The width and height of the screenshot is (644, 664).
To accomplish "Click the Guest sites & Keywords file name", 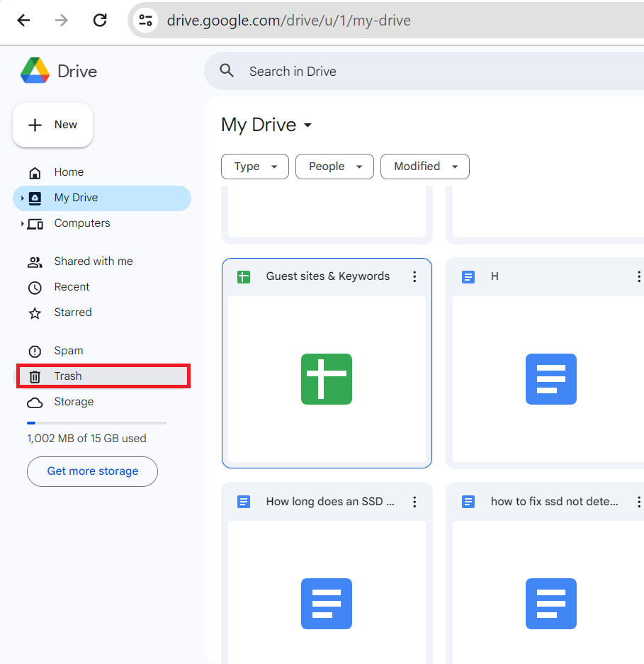I will pyautogui.click(x=328, y=276).
